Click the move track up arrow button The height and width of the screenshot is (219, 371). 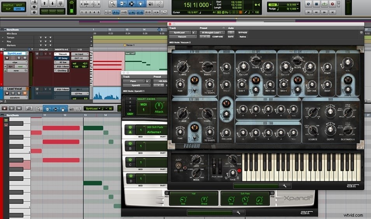tap(44, 3)
